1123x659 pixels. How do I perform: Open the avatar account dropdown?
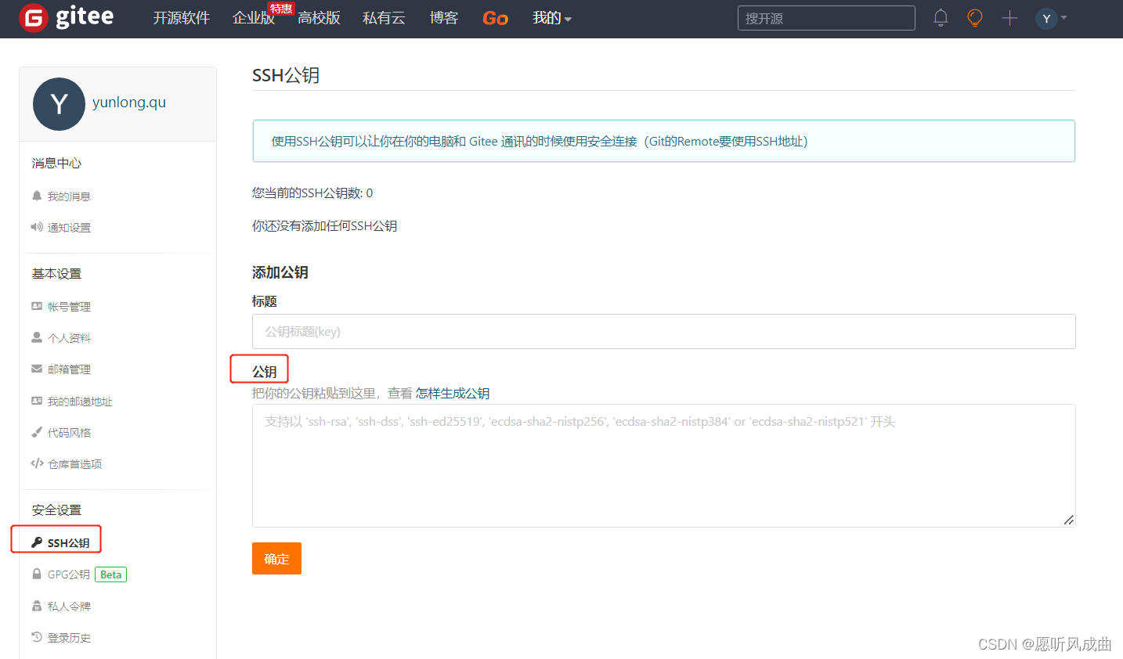pos(1049,18)
